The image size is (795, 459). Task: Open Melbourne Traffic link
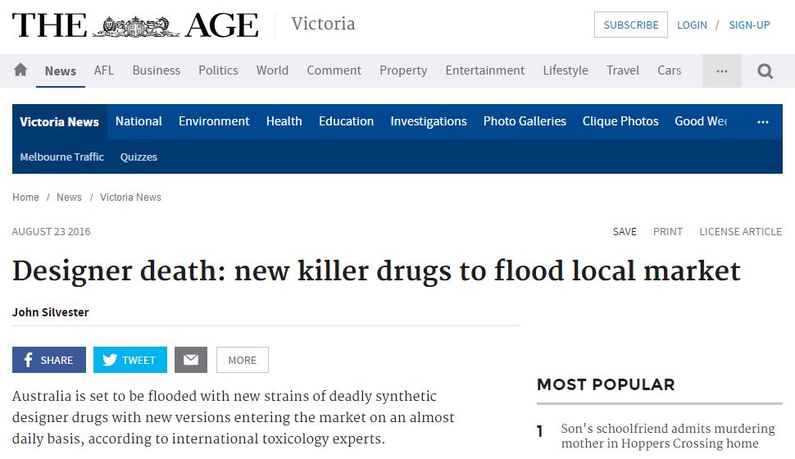[x=62, y=157]
